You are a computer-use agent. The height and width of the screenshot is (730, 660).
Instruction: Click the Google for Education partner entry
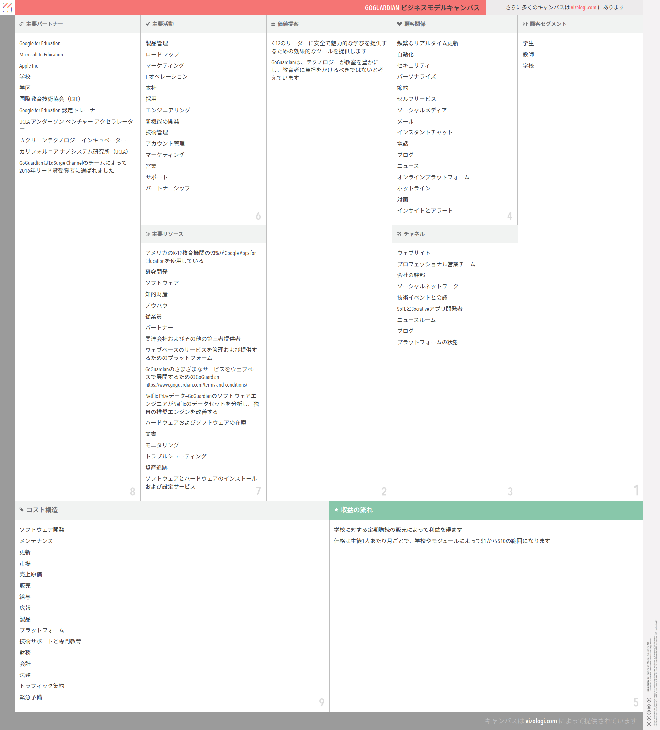coord(40,44)
